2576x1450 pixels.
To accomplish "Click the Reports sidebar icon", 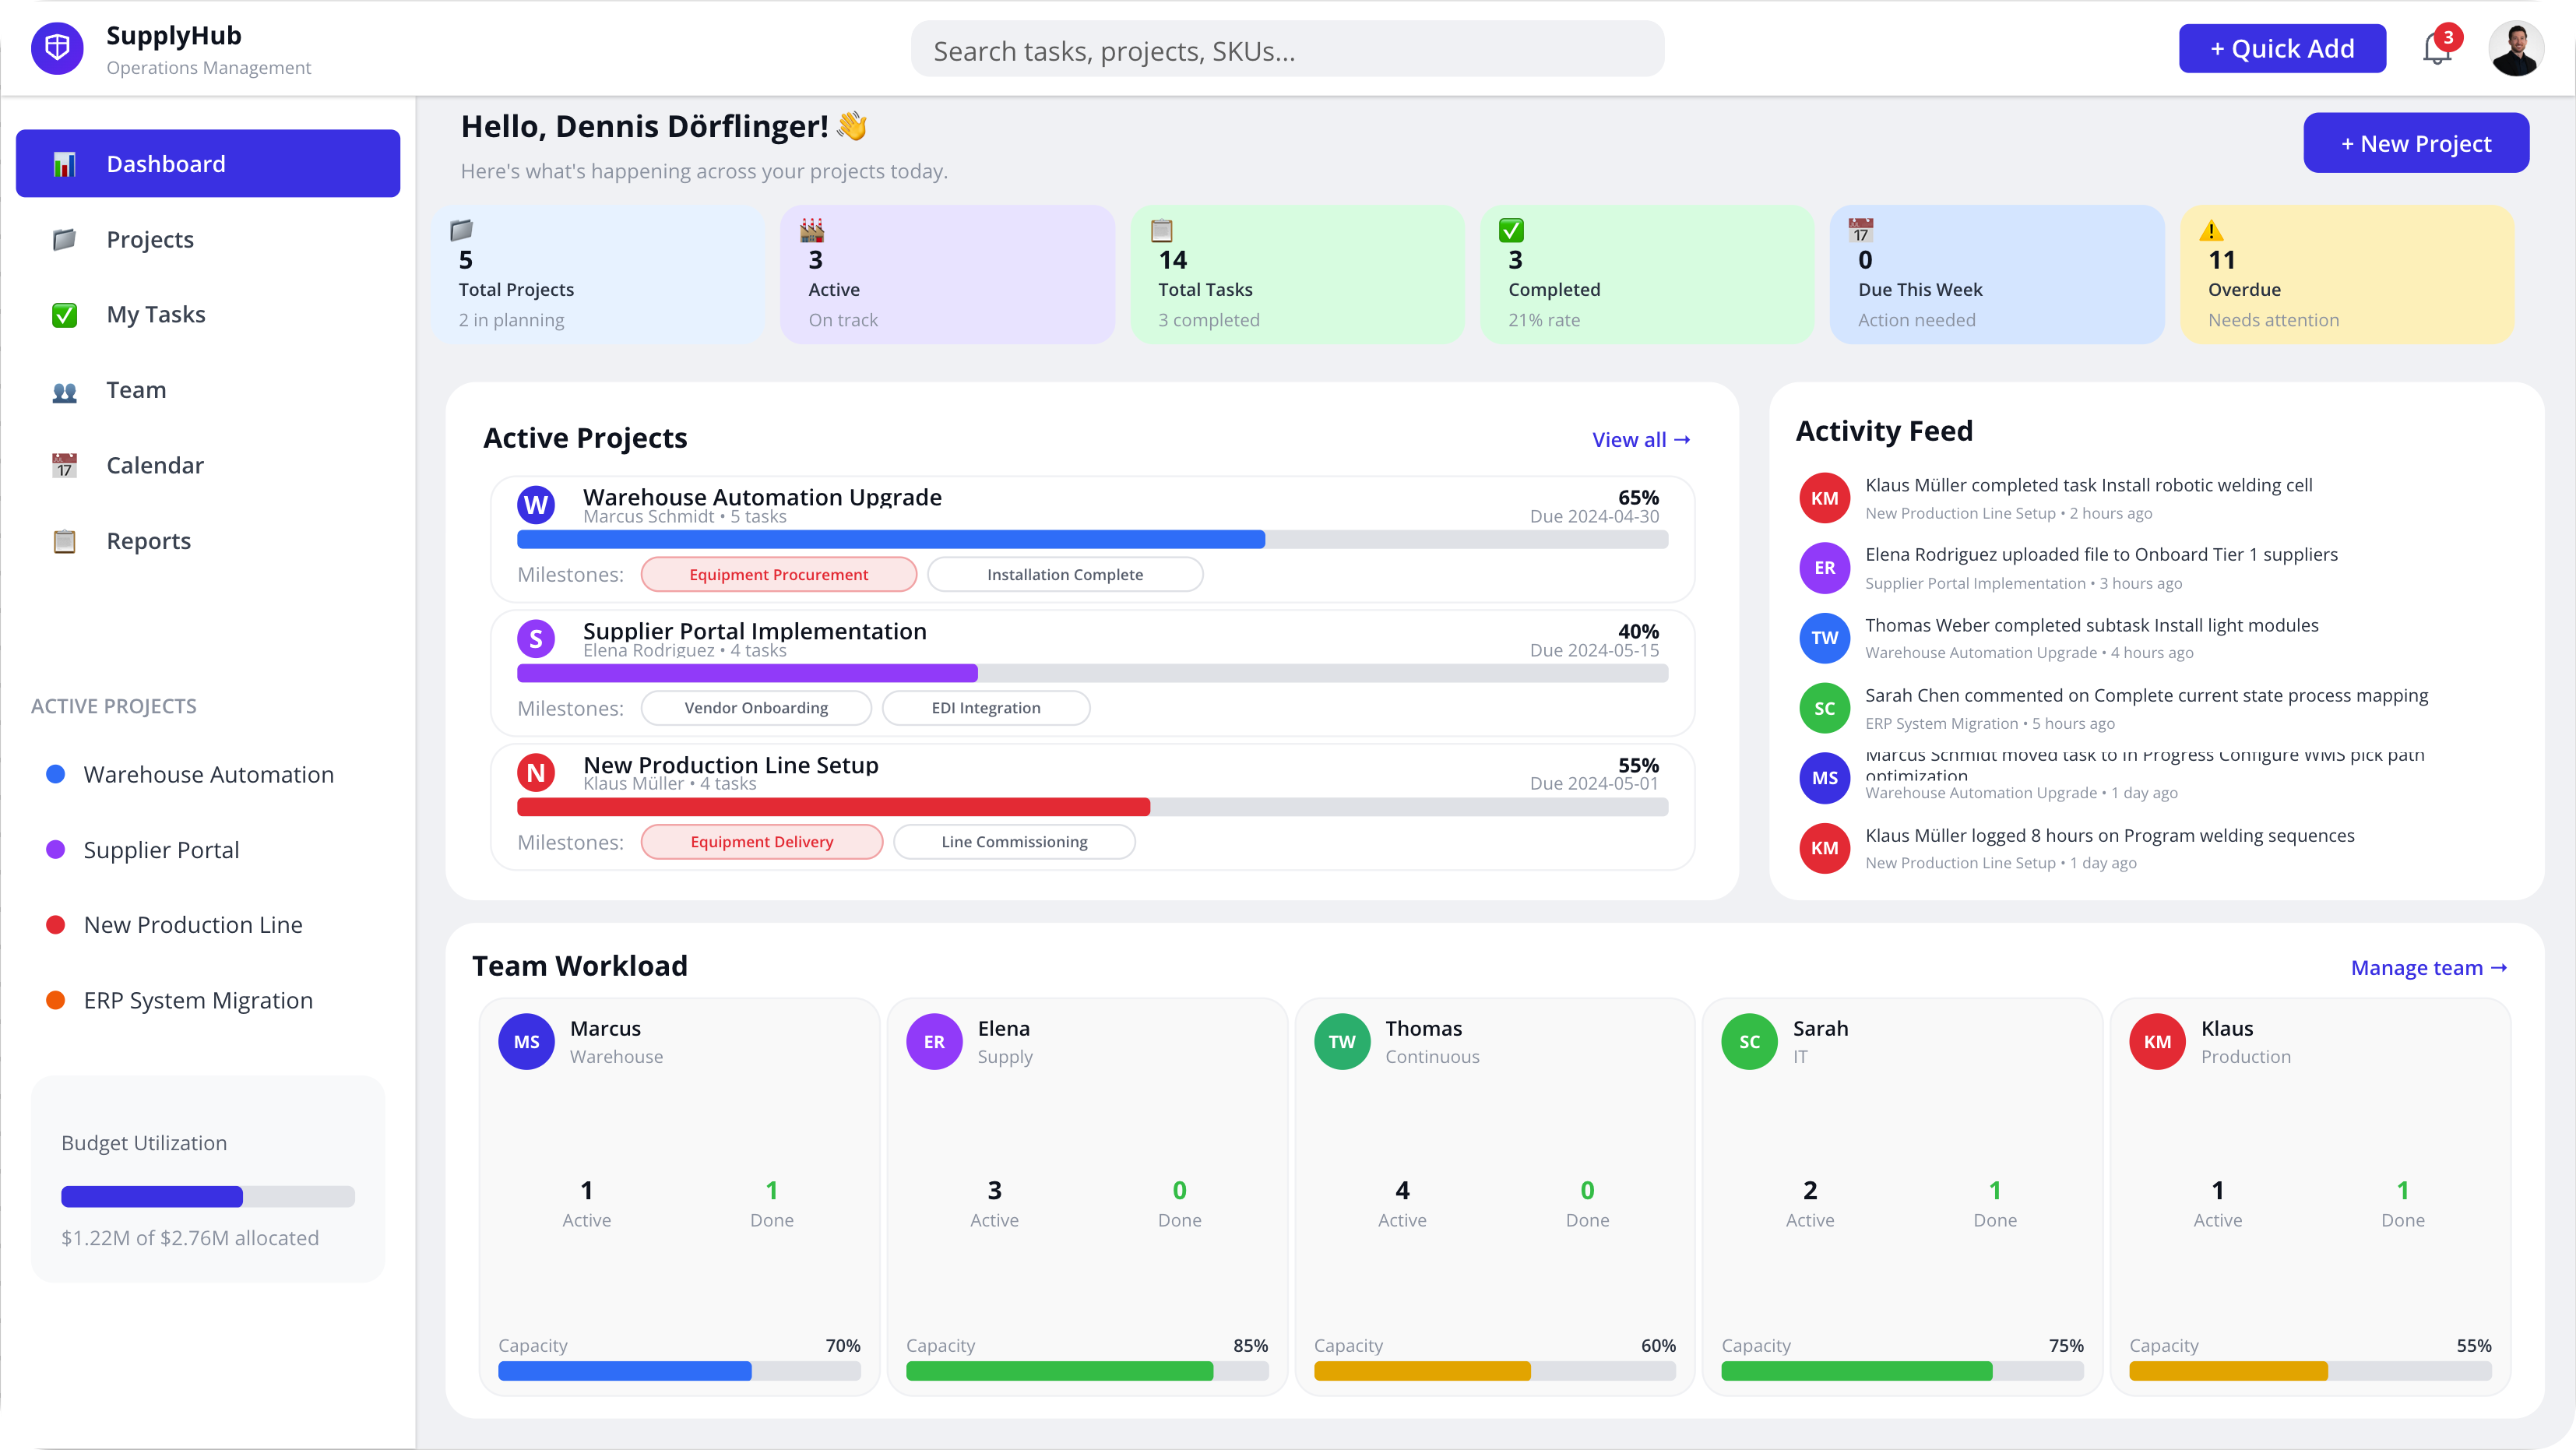I will [x=64, y=540].
